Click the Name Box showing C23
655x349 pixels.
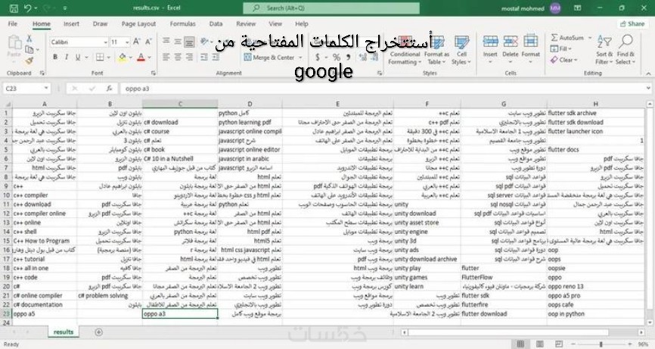(x=26, y=89)
